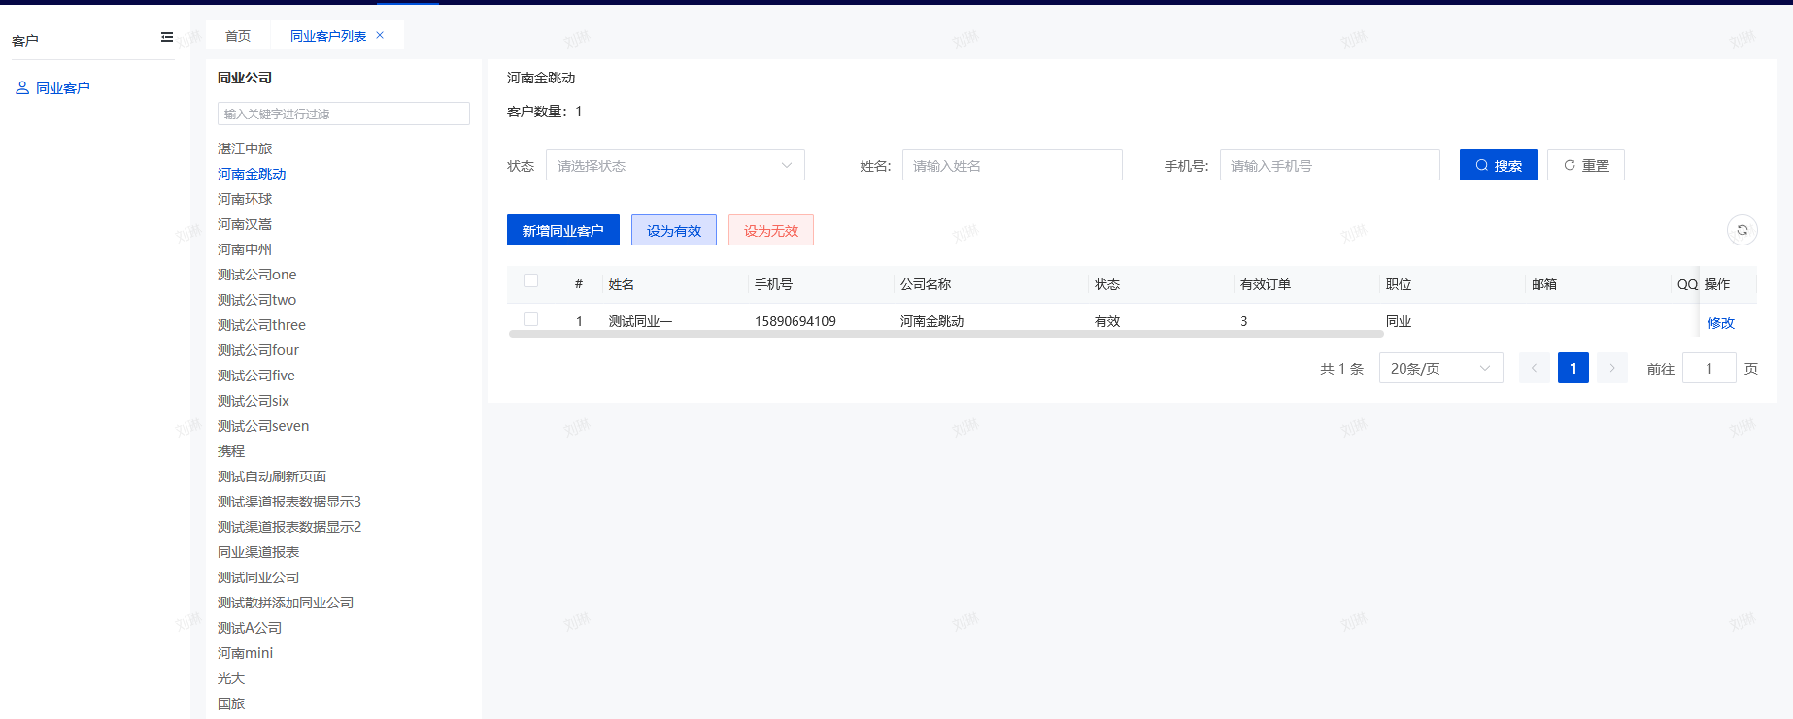1793x719 pixels.
Task: Open the 状态 status dropdown
Action: (x=675, y=165)
